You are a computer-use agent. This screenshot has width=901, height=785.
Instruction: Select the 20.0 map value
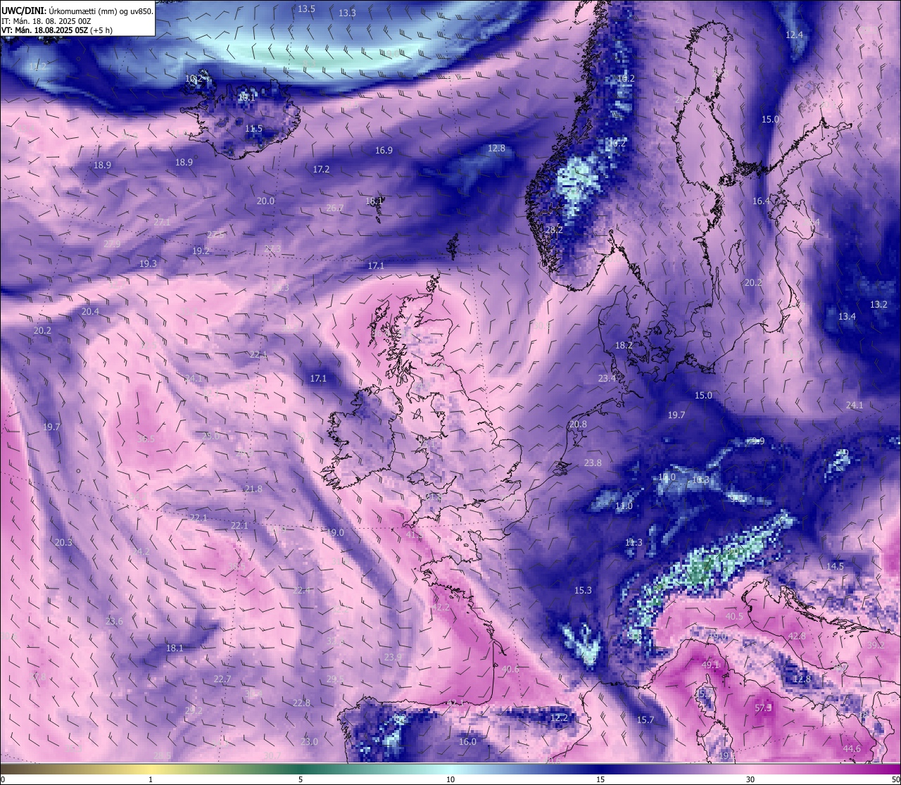[x=265, y=201]
